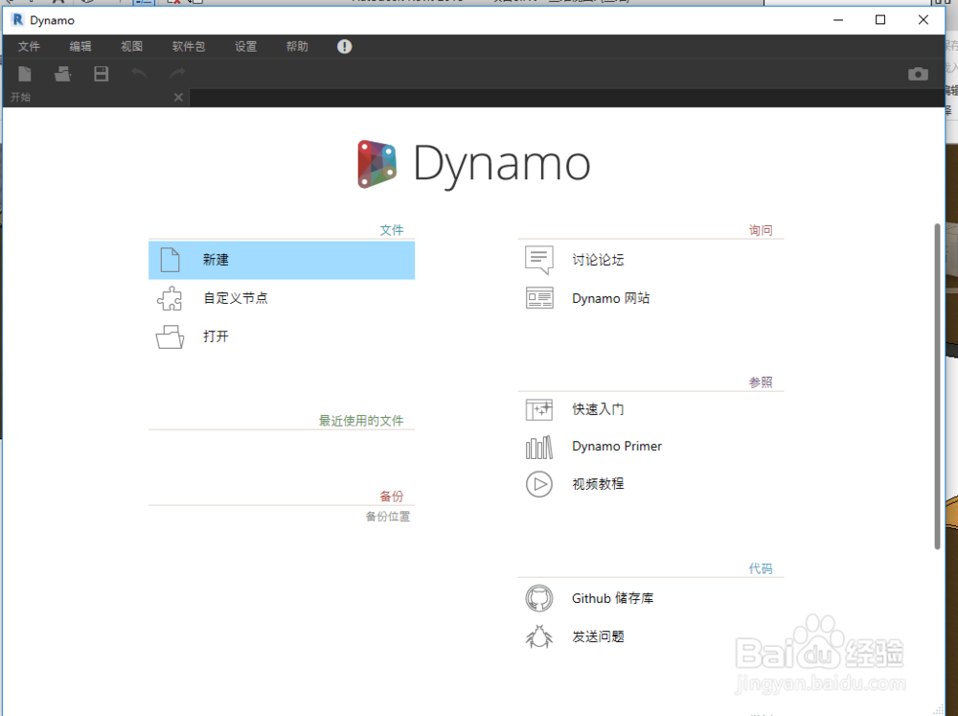The height and width of the screenshot is (716, 958).
Task: Click the 文件 section heading above 新建
Action: coord(392,230)
